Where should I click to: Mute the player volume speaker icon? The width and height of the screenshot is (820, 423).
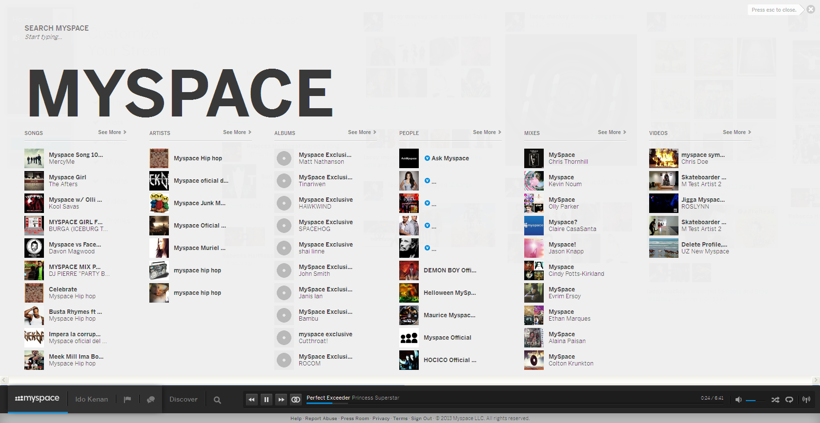(x=738, y=400)
